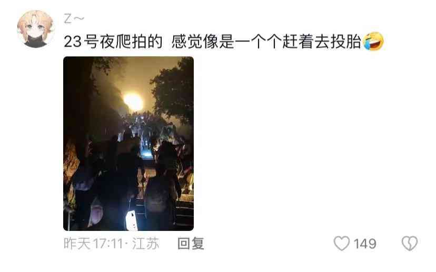436x272 pixels.
Task: Open the anime avatar of user Z~
Action: pos(35,29)
